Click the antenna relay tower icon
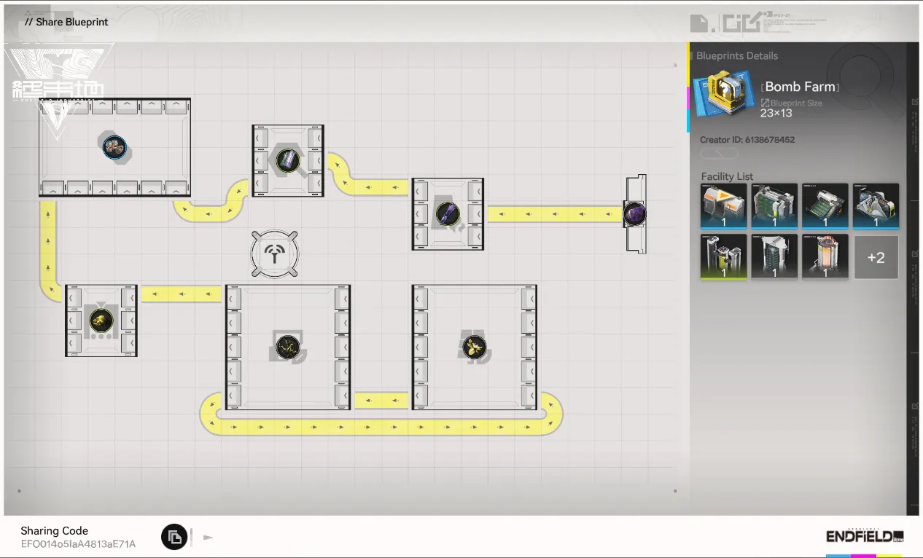This screenshot has height=558, width=923. pyautogui.click(x=275, y=254)
